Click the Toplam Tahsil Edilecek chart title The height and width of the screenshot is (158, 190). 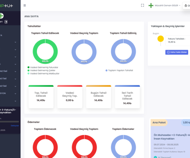point(45,33)
